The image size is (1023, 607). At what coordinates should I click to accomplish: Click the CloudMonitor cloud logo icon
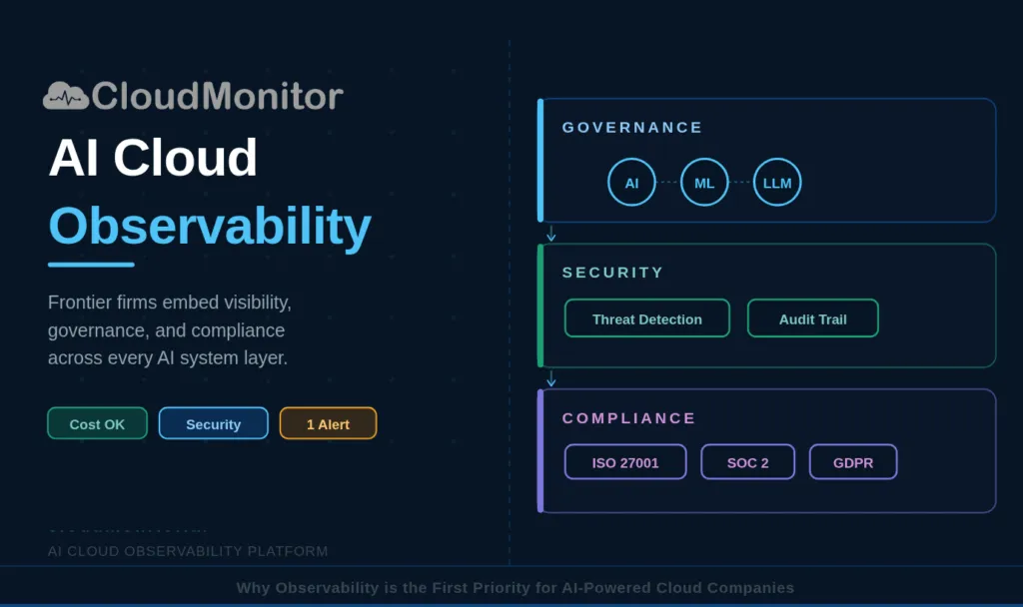66,96
